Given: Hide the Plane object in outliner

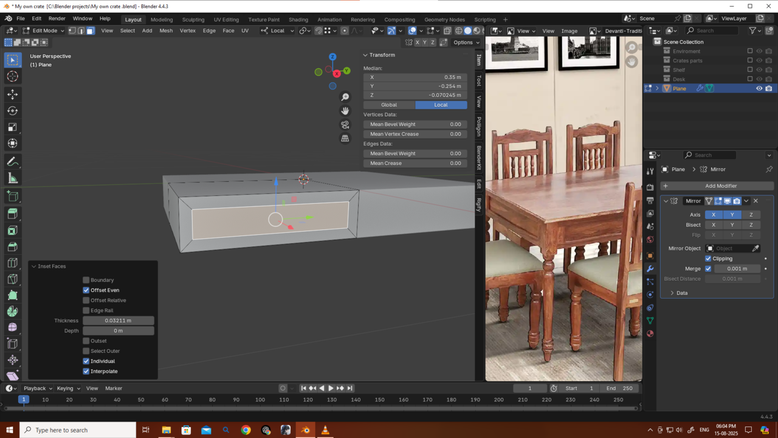Looking at the screenshot, I should pyautogui.click(x=759, y=88).
